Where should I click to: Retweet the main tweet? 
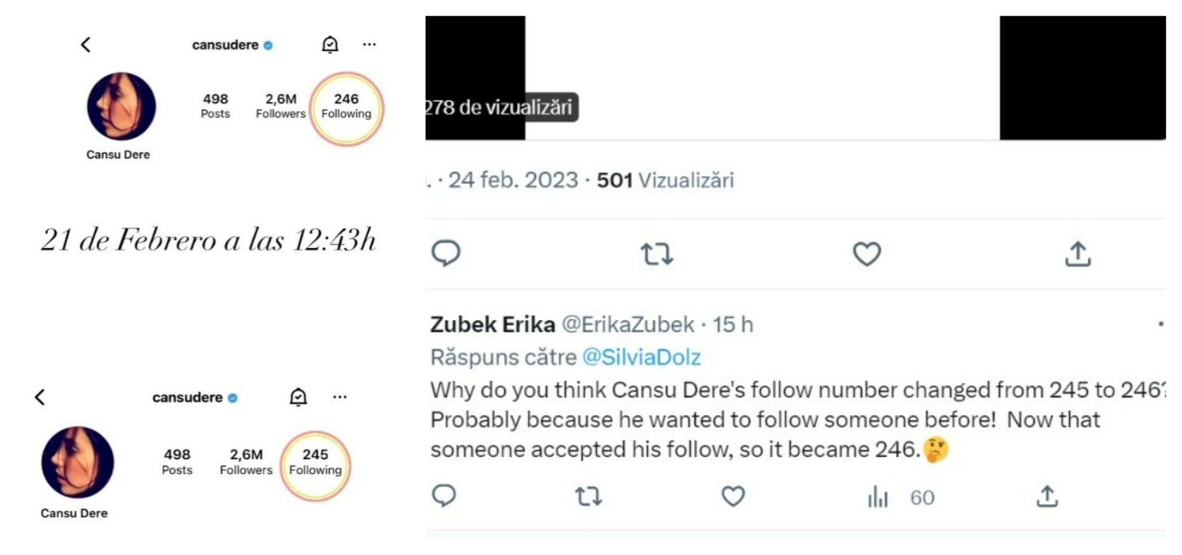click(657, 254)
